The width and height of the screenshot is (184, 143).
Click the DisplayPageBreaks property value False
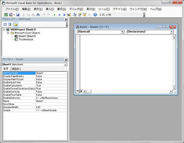click(51, 76)
